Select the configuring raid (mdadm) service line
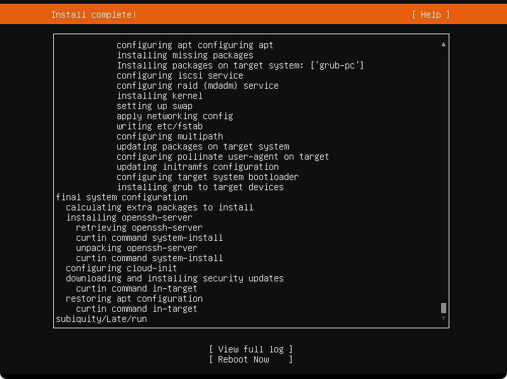 pos(198,86)
